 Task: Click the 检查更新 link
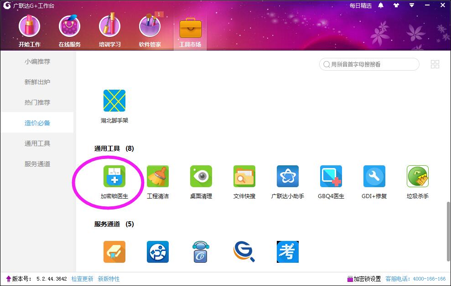[x=82, y=279]
